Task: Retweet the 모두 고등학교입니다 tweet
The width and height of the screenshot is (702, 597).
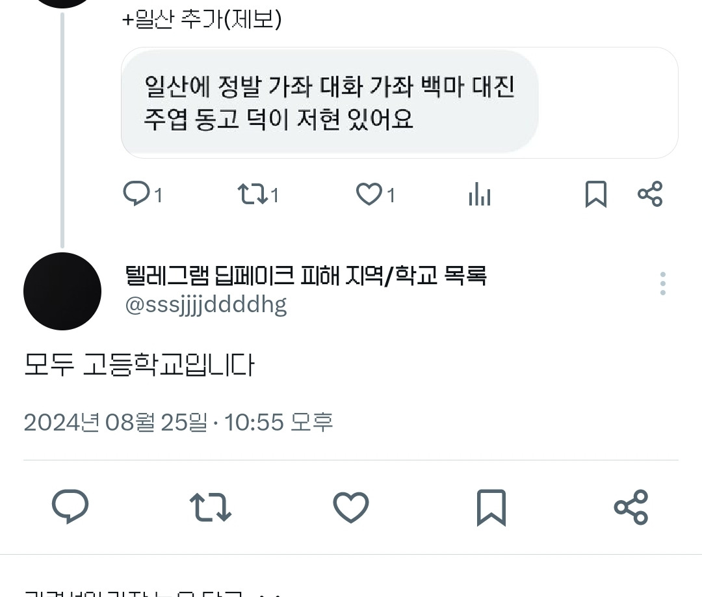Action: [211, 507]
